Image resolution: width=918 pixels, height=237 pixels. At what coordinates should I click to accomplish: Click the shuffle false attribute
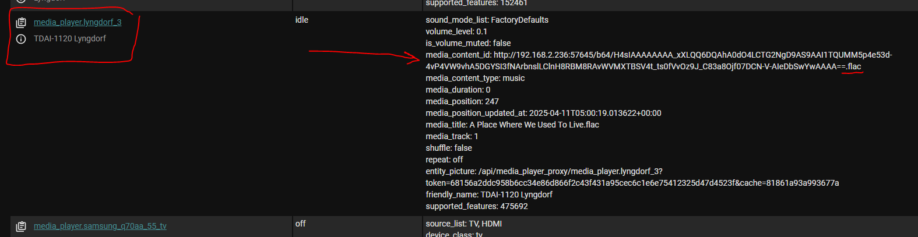point(449,148)
